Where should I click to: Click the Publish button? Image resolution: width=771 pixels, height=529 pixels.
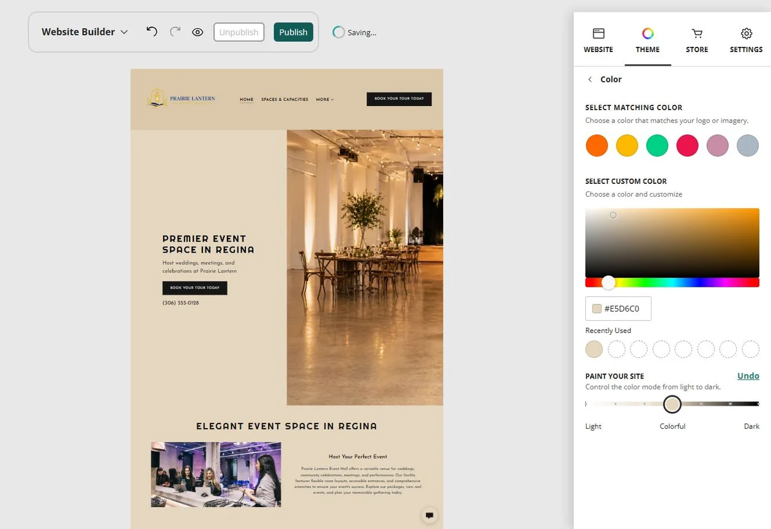(x=293, y=32)
